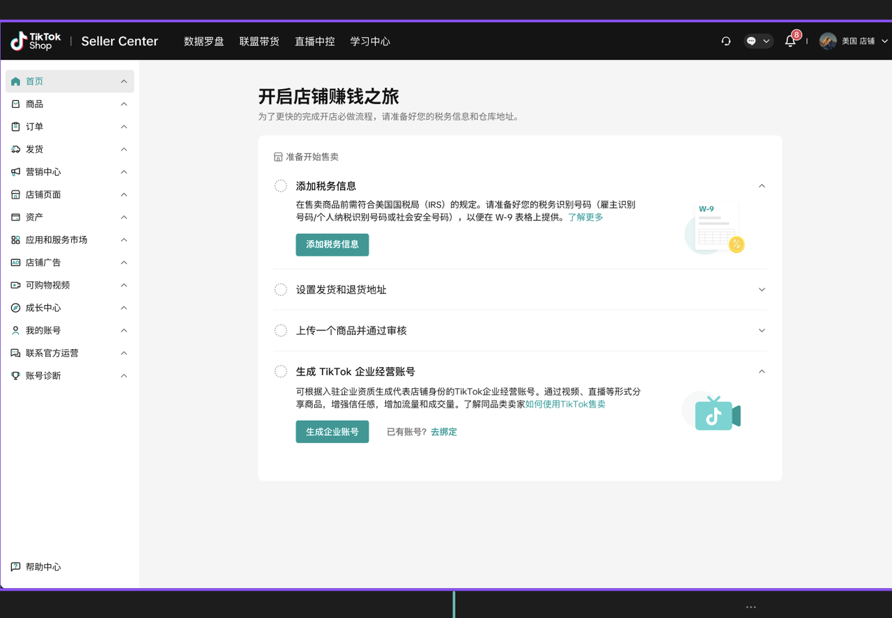892x618 pixels.
Task: Select the 添加税务信息 step circle
Action: point(281,186)
